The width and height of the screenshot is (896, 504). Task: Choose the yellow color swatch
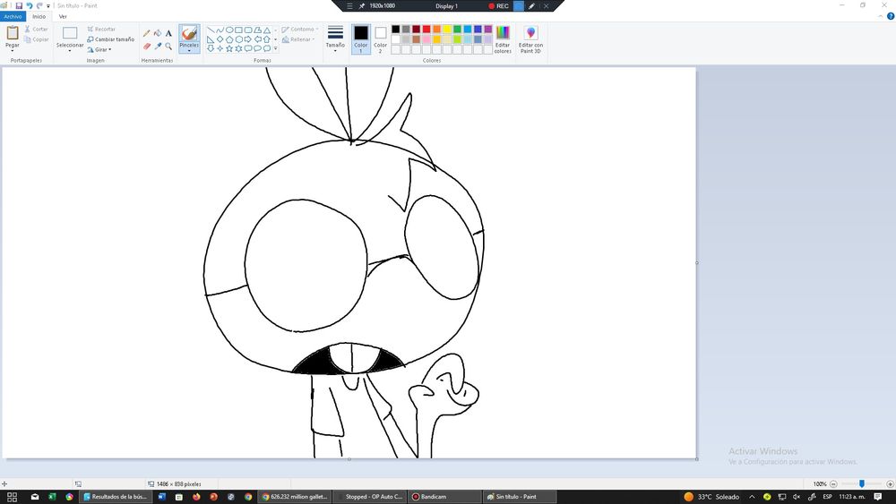447,30
